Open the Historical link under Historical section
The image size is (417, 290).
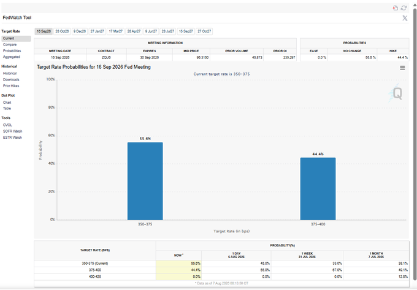point(10,73)
